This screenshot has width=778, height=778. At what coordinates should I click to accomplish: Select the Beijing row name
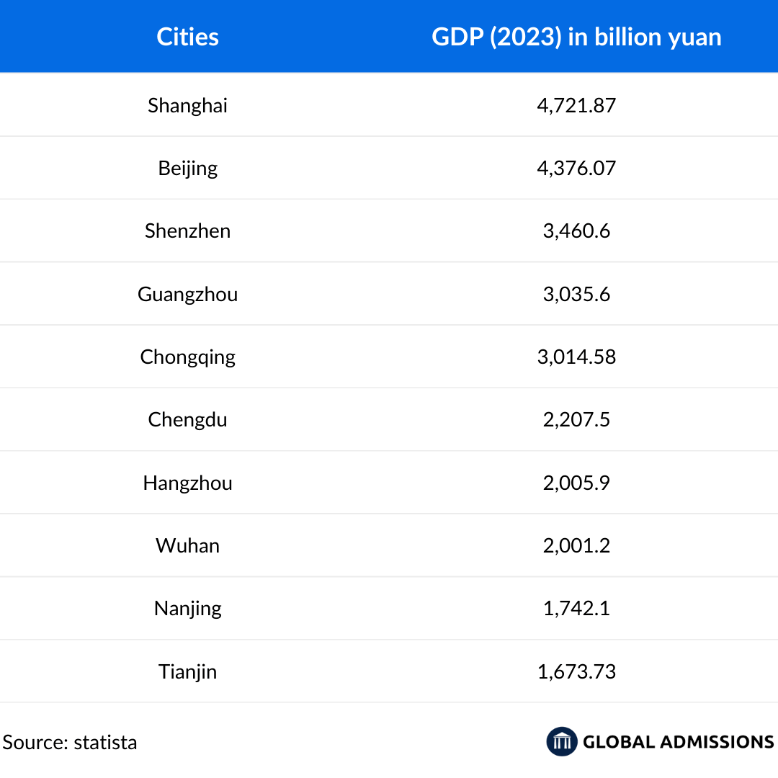click(187, 169)
